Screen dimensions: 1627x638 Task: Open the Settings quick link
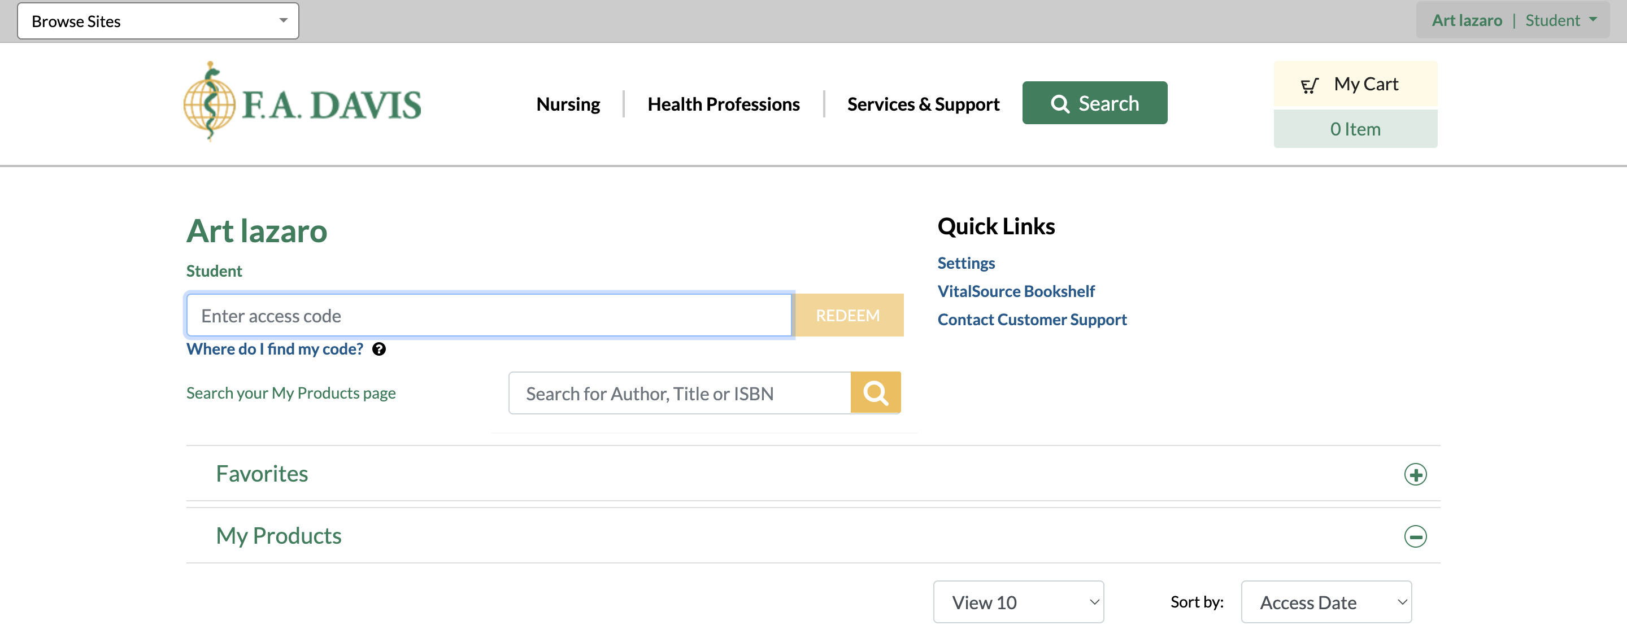965,263
